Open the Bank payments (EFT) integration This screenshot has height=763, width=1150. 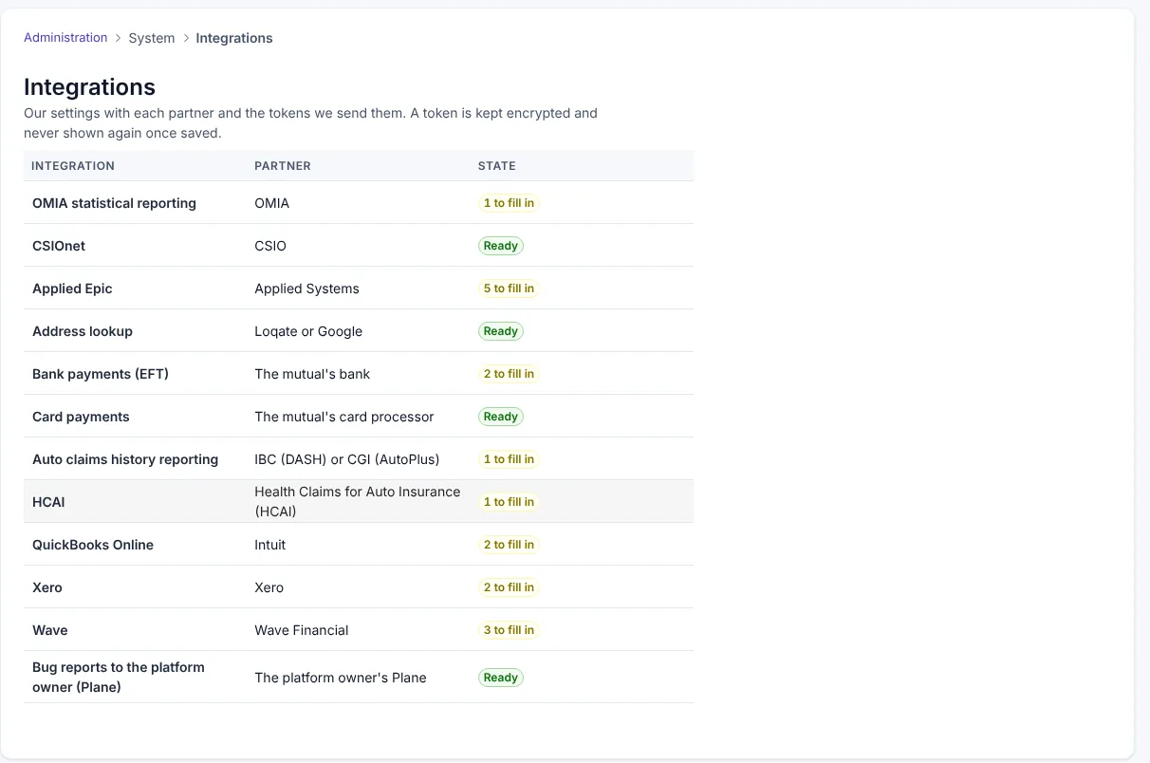(101, 374)
